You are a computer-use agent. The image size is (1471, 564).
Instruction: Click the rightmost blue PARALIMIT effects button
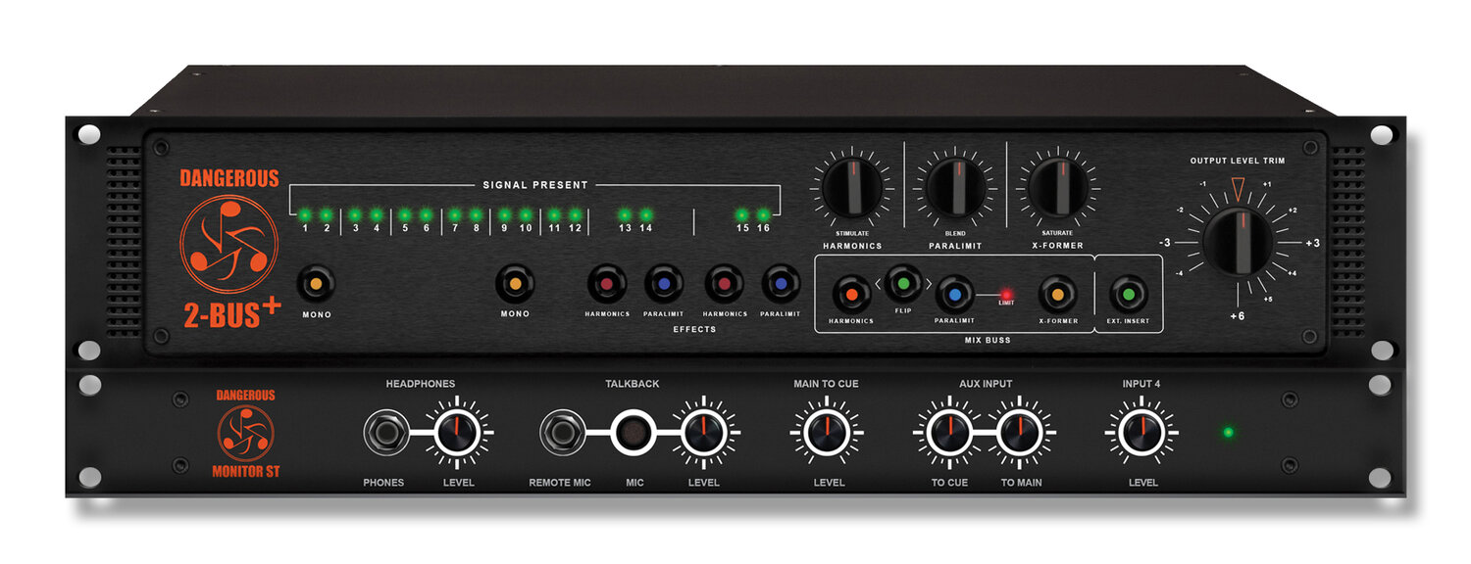781,284
